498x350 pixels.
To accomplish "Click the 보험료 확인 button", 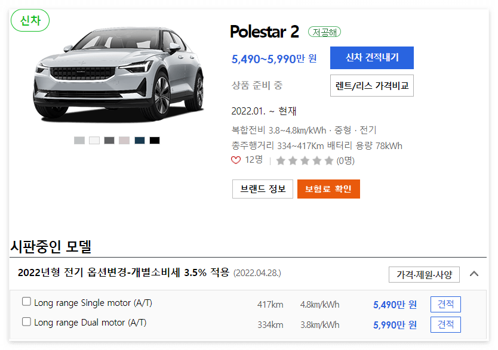I will point(328,189).
